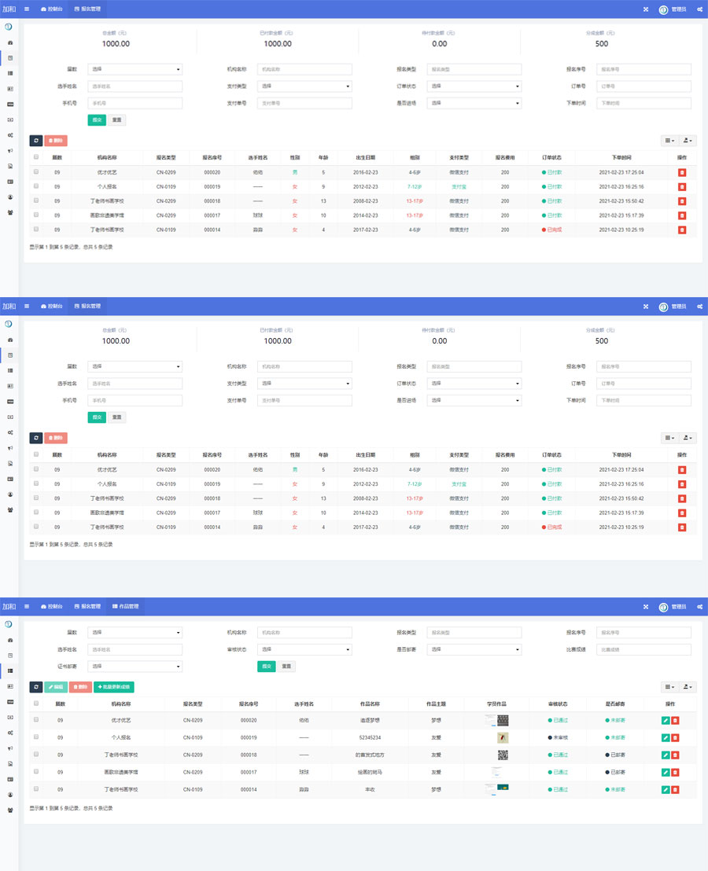Click the hamburger menu icon on the 作品管理 screen
708x871 pixels.
click(27, 607)
